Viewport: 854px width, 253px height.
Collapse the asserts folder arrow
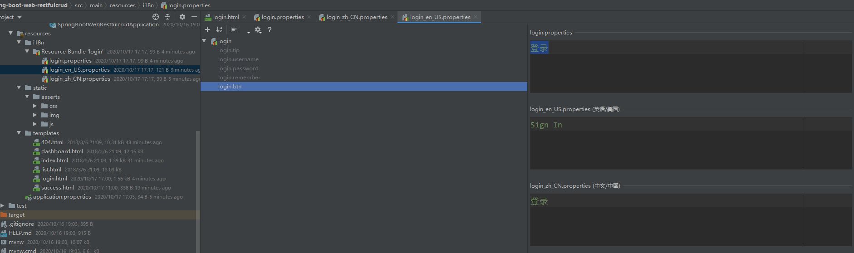click(x=27, y=97)
